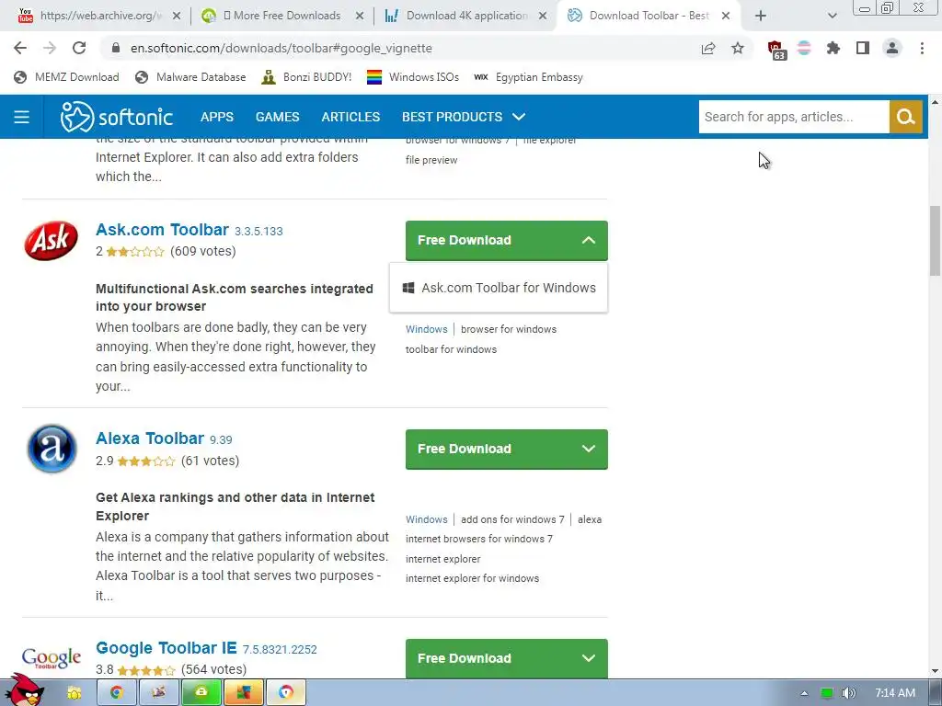Click the volume speaker tray icon

(x=848, y=693)
